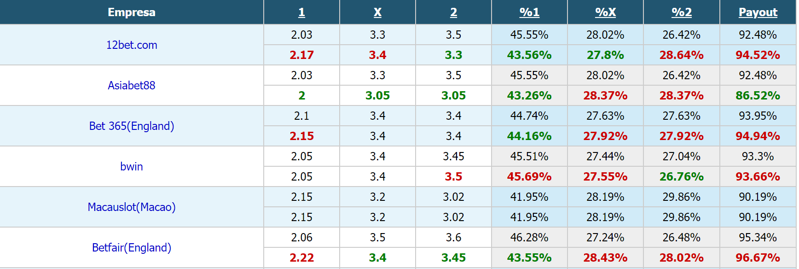Select the 2.06 Betfair odds
The height and width of the screenshot is (269, 799).
click(x=301, y=237)
